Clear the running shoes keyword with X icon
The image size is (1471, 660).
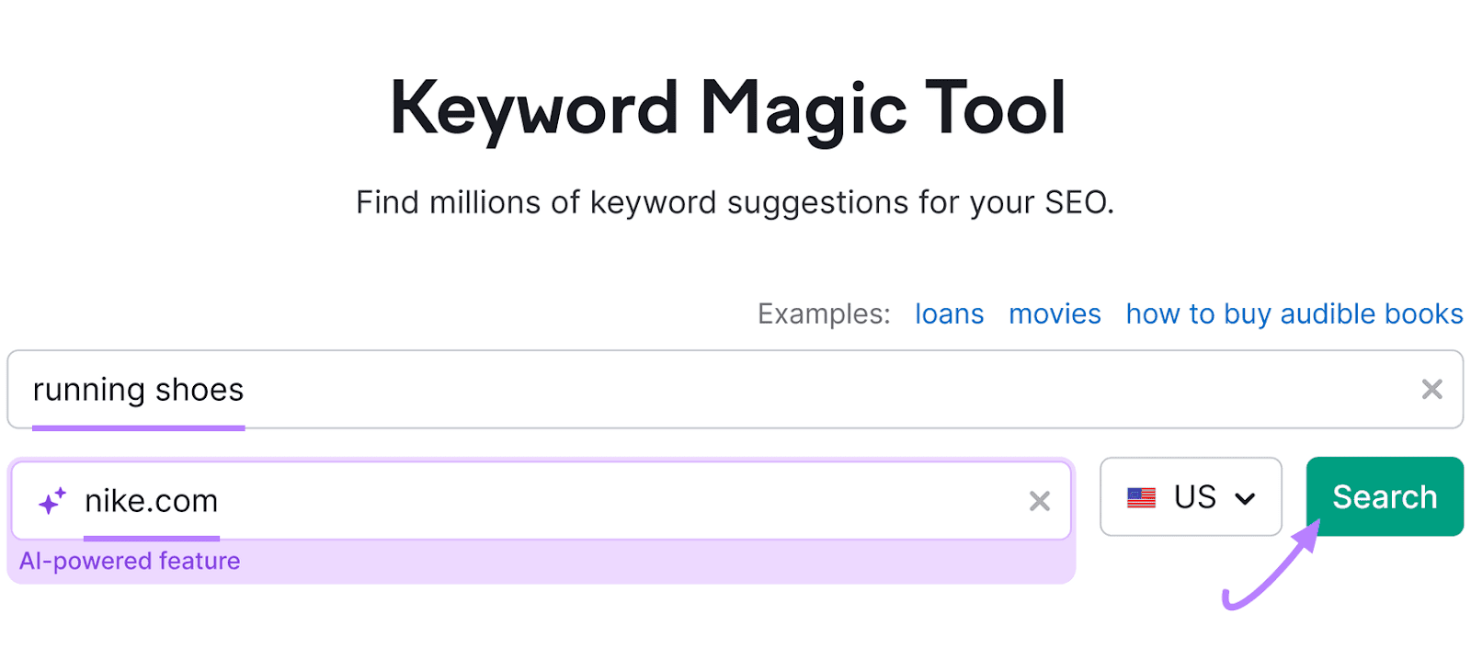[1431, 390]
